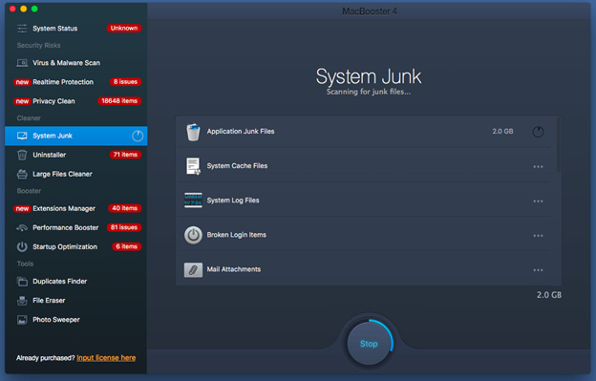
Task: Open Virus & Malware Scan section
Action: tap(76, 63)
